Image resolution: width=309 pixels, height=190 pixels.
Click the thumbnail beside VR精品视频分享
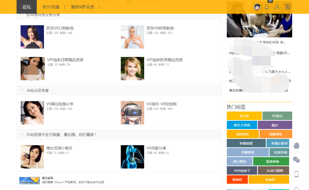click(32, 113)
